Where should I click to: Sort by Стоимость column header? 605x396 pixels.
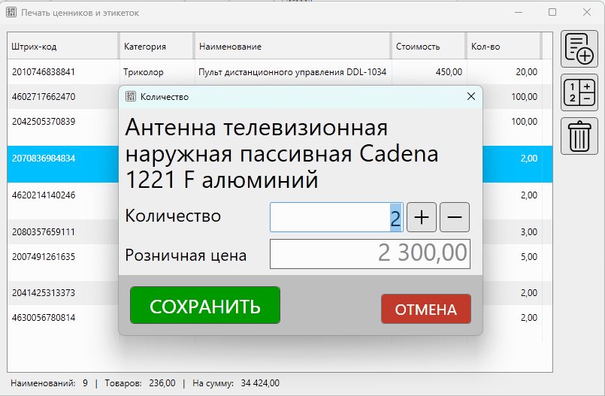[428, 47]
